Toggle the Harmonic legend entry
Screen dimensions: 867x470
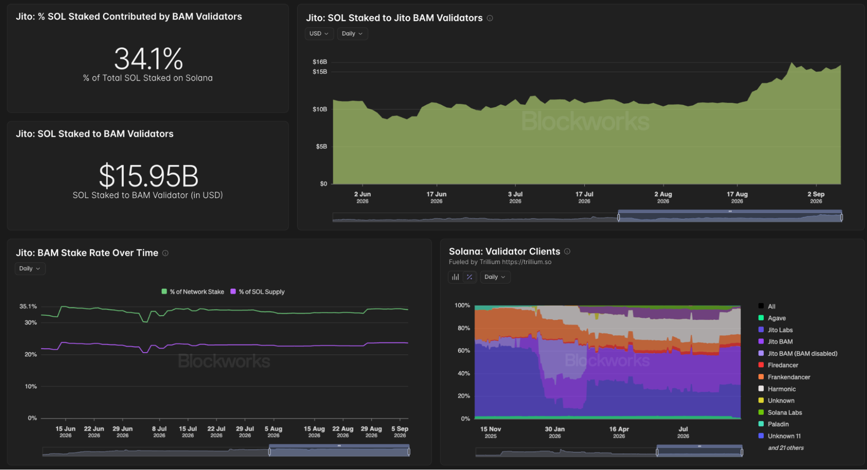777,389
